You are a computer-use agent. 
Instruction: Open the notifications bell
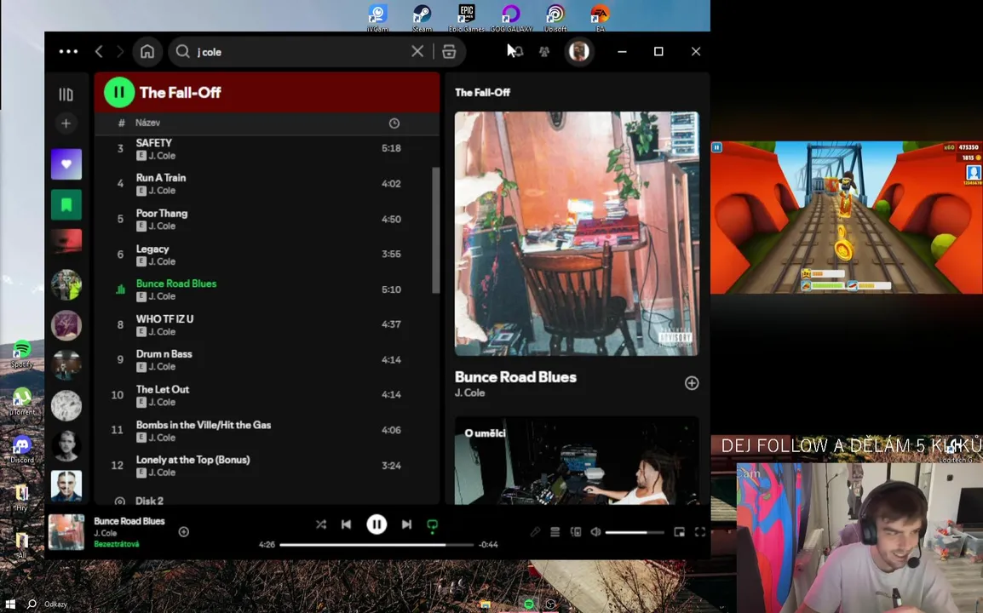[x=516, y=51]
